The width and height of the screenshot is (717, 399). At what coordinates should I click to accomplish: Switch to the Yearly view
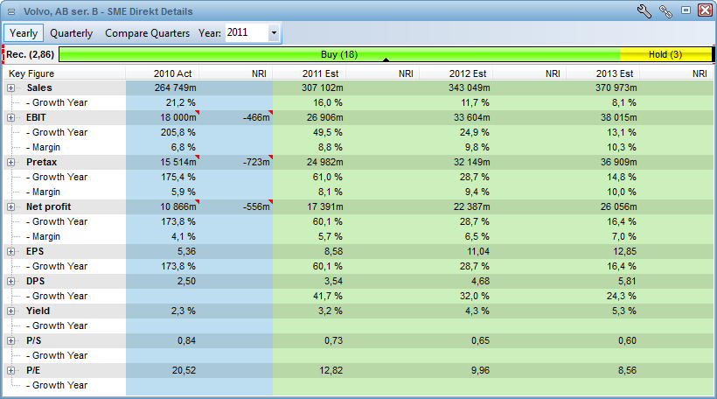coord(24,32)
